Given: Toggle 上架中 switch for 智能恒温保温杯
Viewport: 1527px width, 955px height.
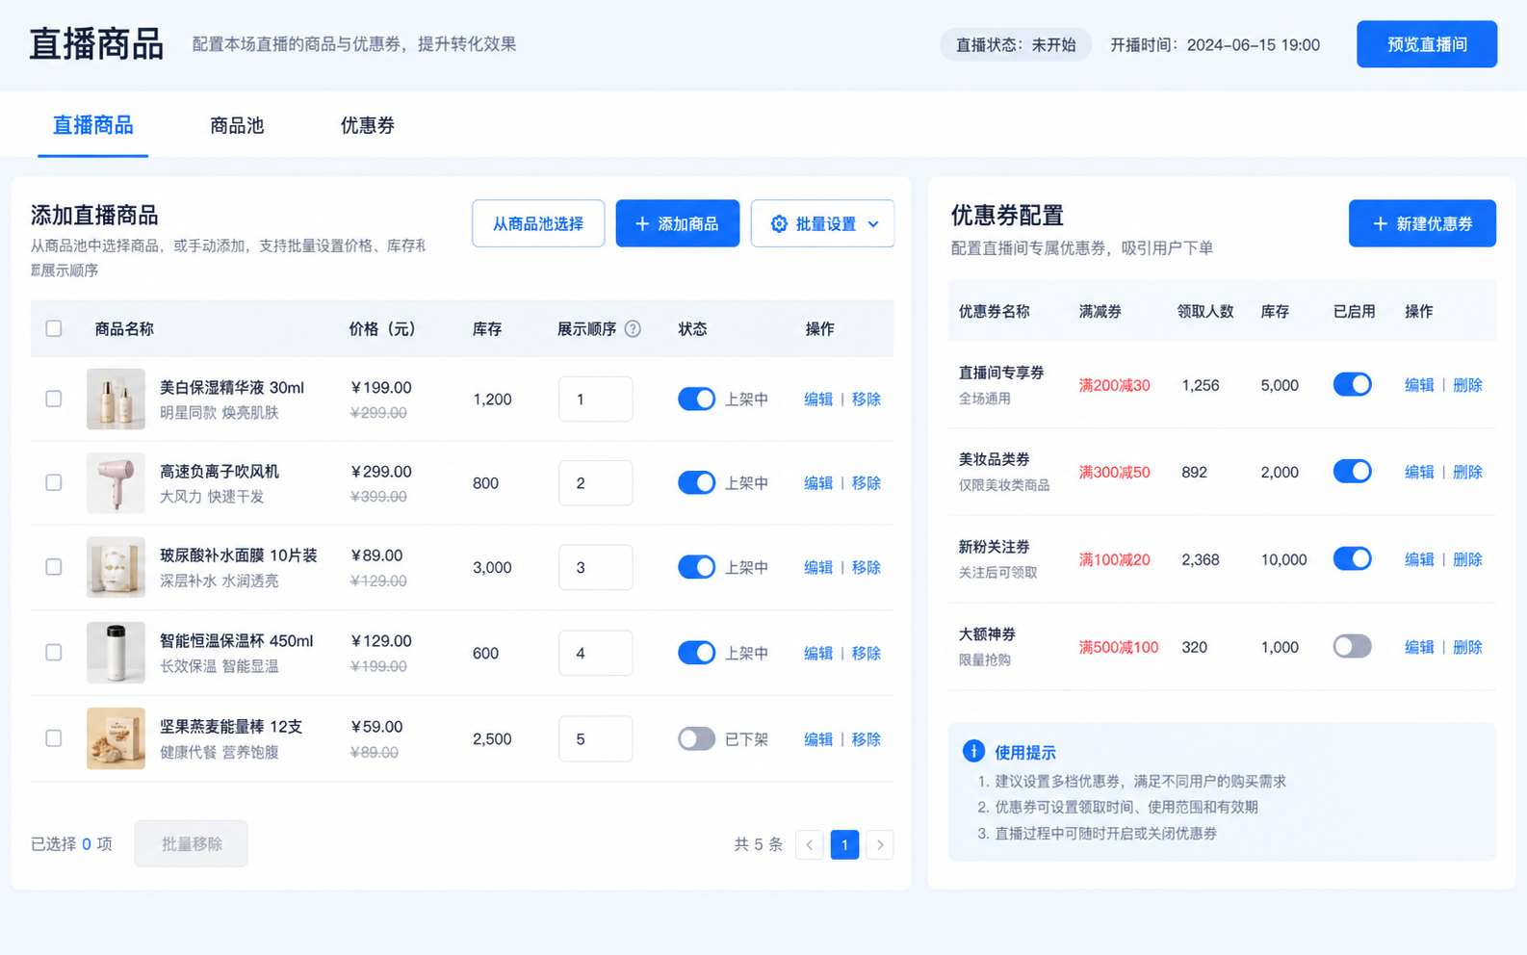Looking at the screenshot, I should pos(696,653).
